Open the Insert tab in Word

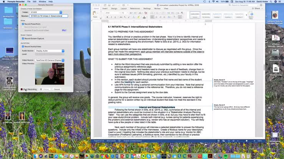pyautogui.click(x=105, y=8)
